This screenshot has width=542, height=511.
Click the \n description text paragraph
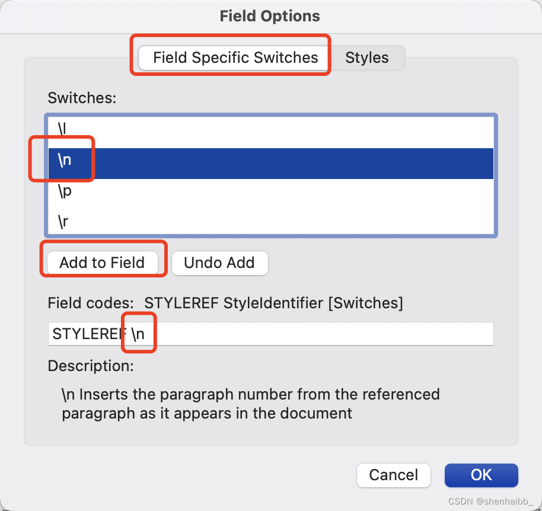(x=251, y=404)
